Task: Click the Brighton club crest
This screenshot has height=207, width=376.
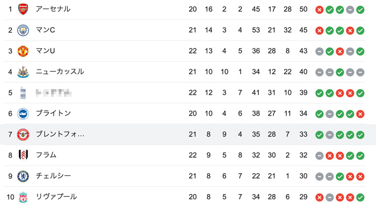Action: pyautogui.click(x=23, y=113)
